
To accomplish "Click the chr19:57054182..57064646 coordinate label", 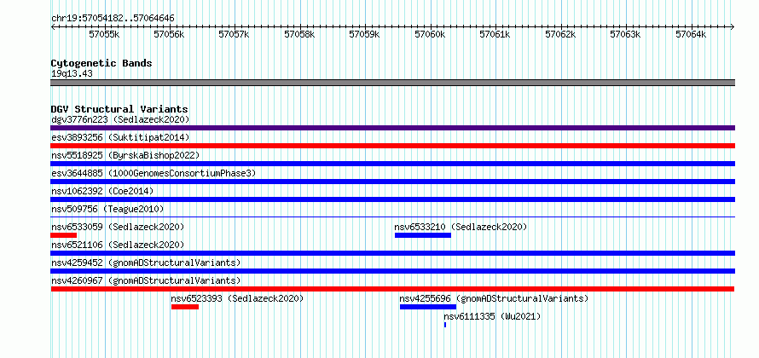I will (113, 19).
